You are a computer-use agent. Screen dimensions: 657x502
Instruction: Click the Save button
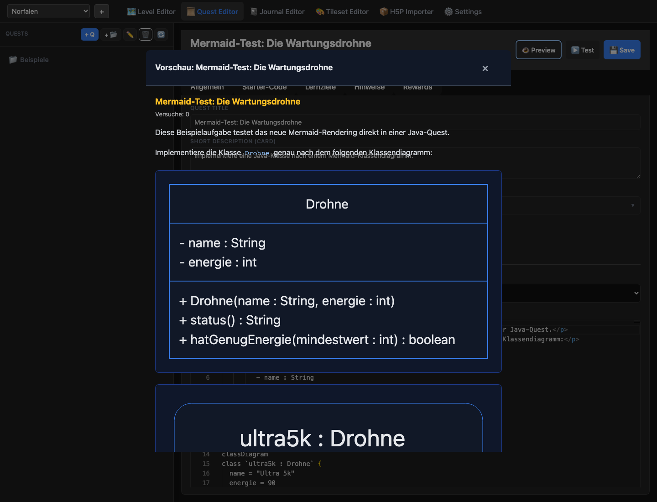coord(622,50)
